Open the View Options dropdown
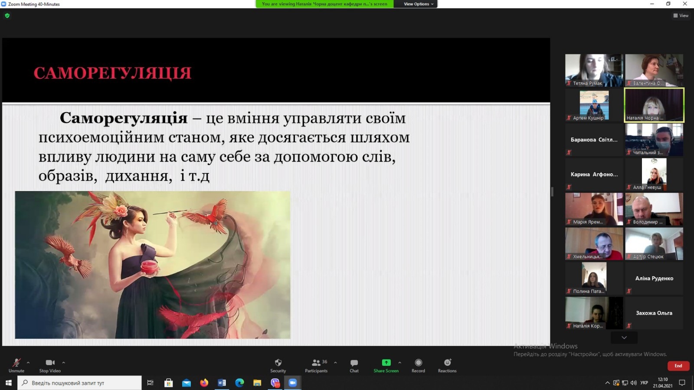This screenshot has height=390, width=694. (x=418, y=4)
